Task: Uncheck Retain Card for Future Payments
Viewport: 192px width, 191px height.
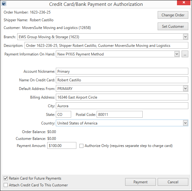Action: pyautogui.click(x=6, y=178)
